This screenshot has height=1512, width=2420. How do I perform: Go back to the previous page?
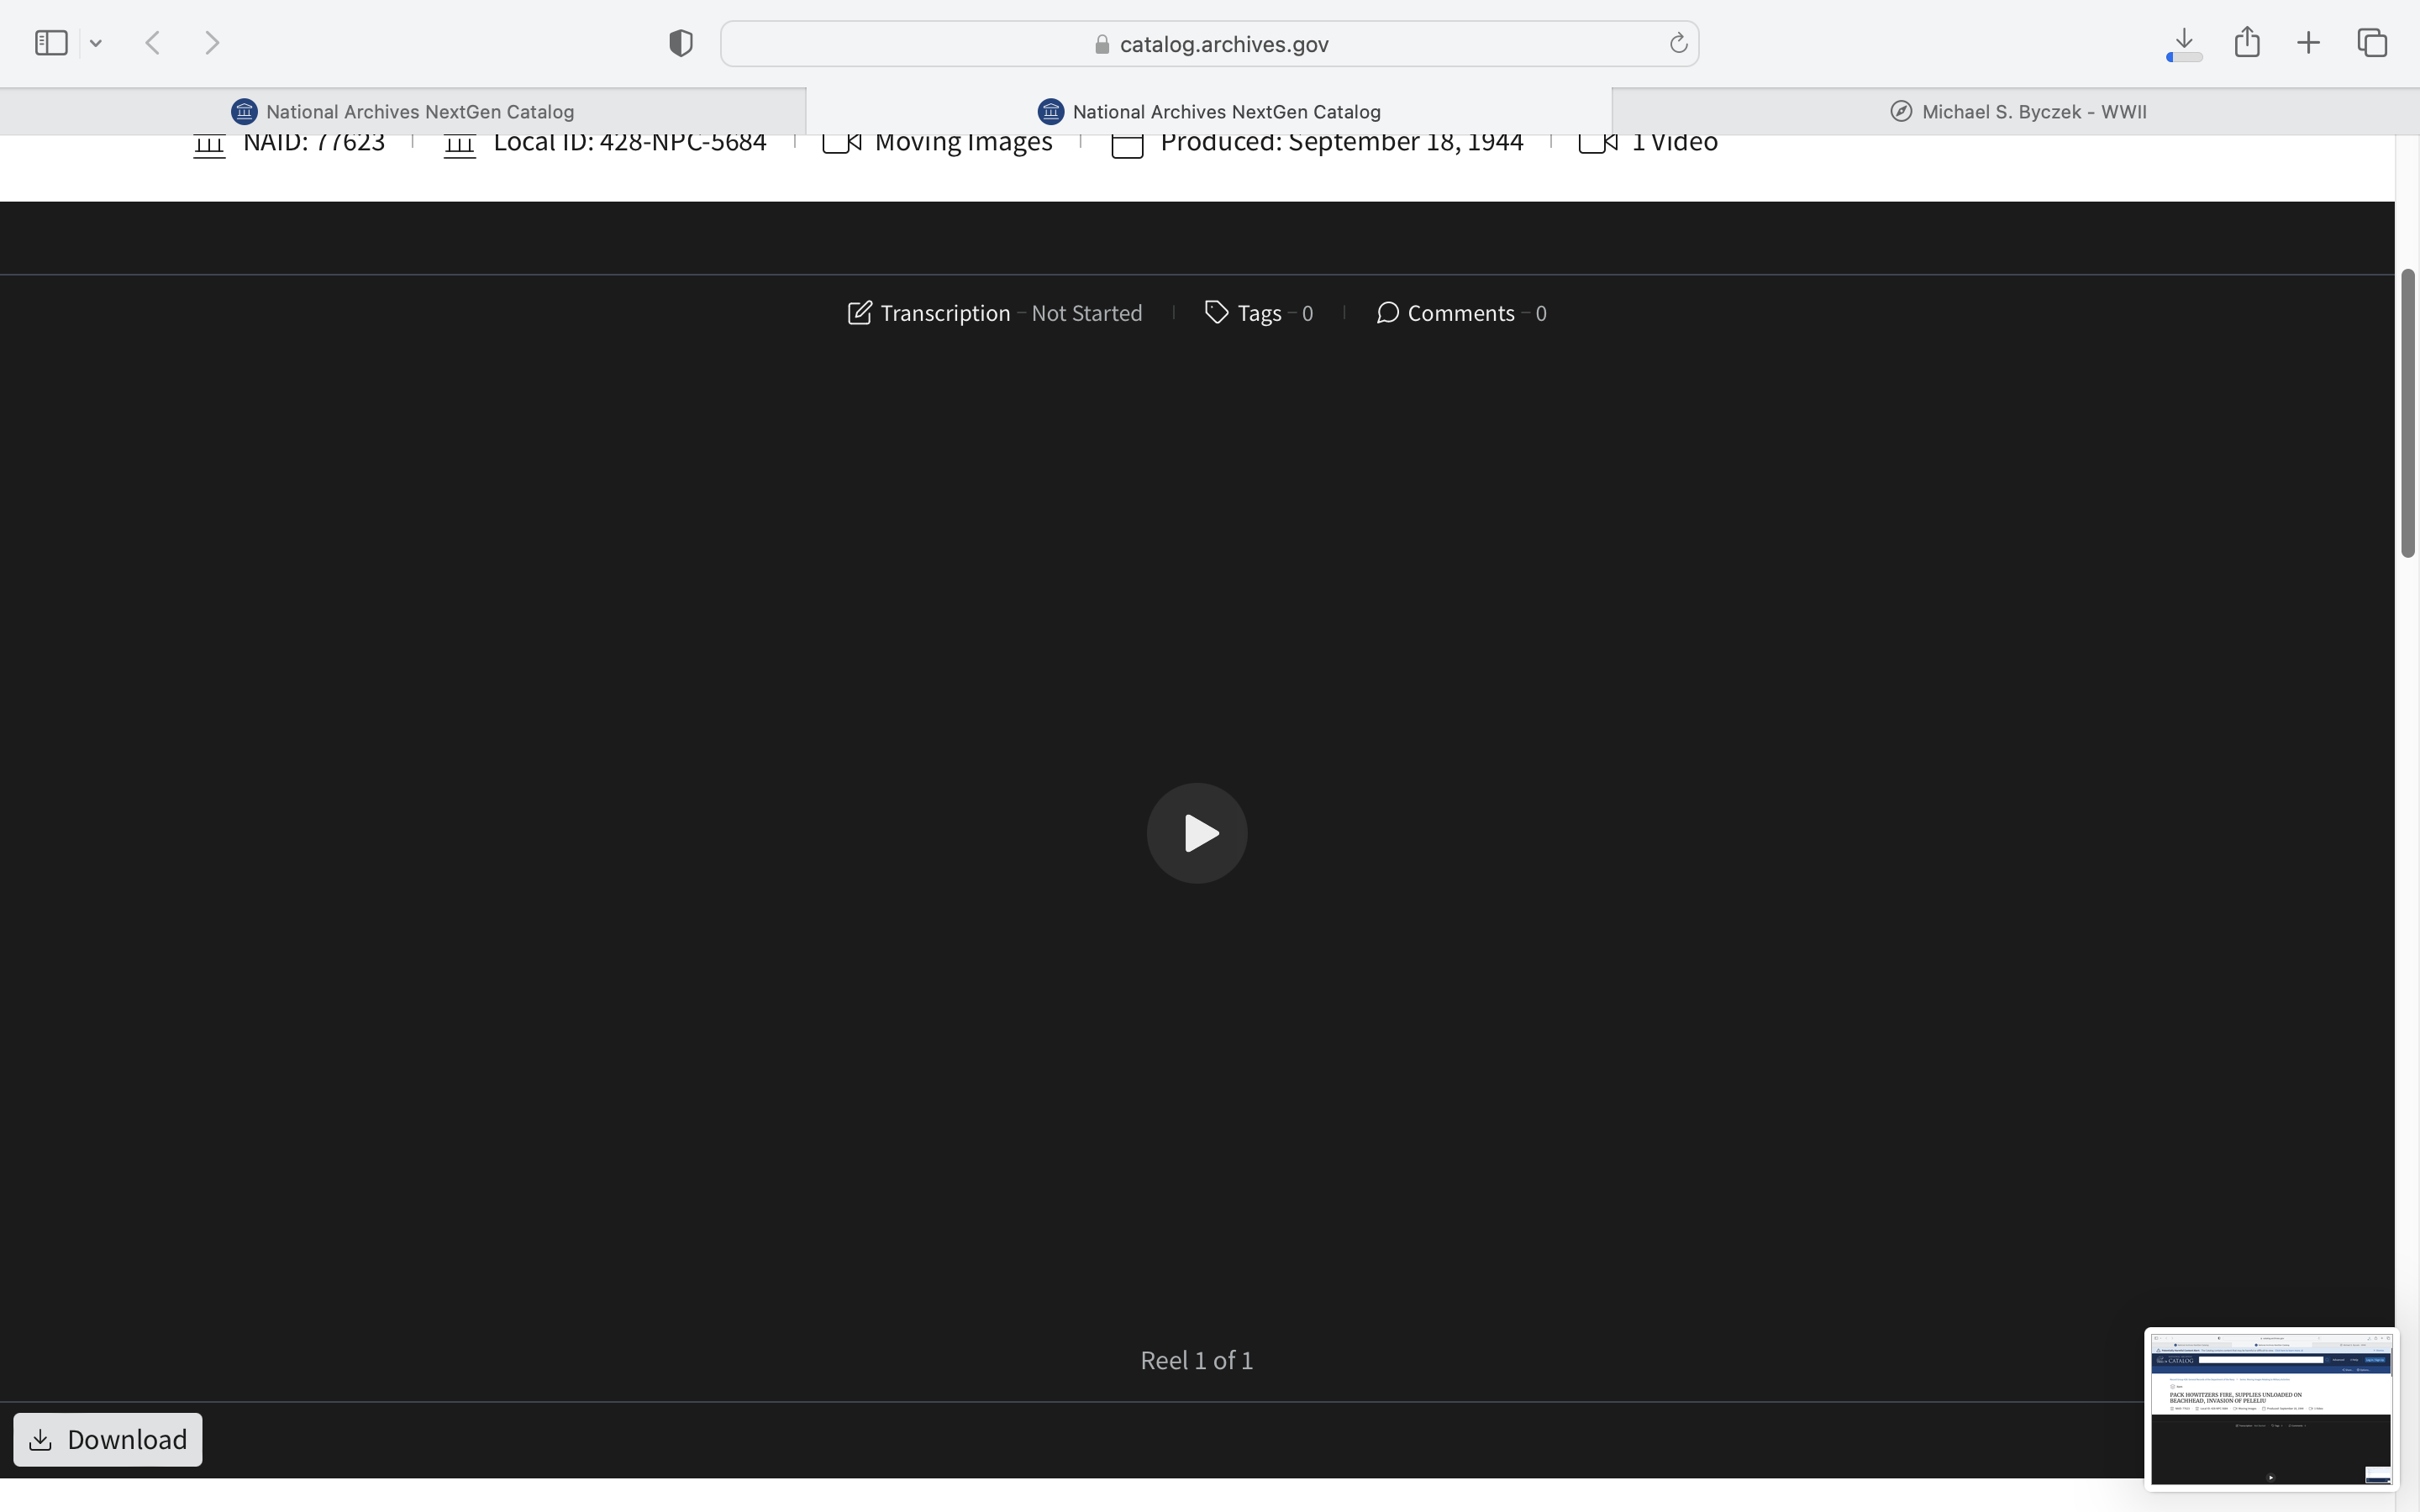tap(153, 43)
